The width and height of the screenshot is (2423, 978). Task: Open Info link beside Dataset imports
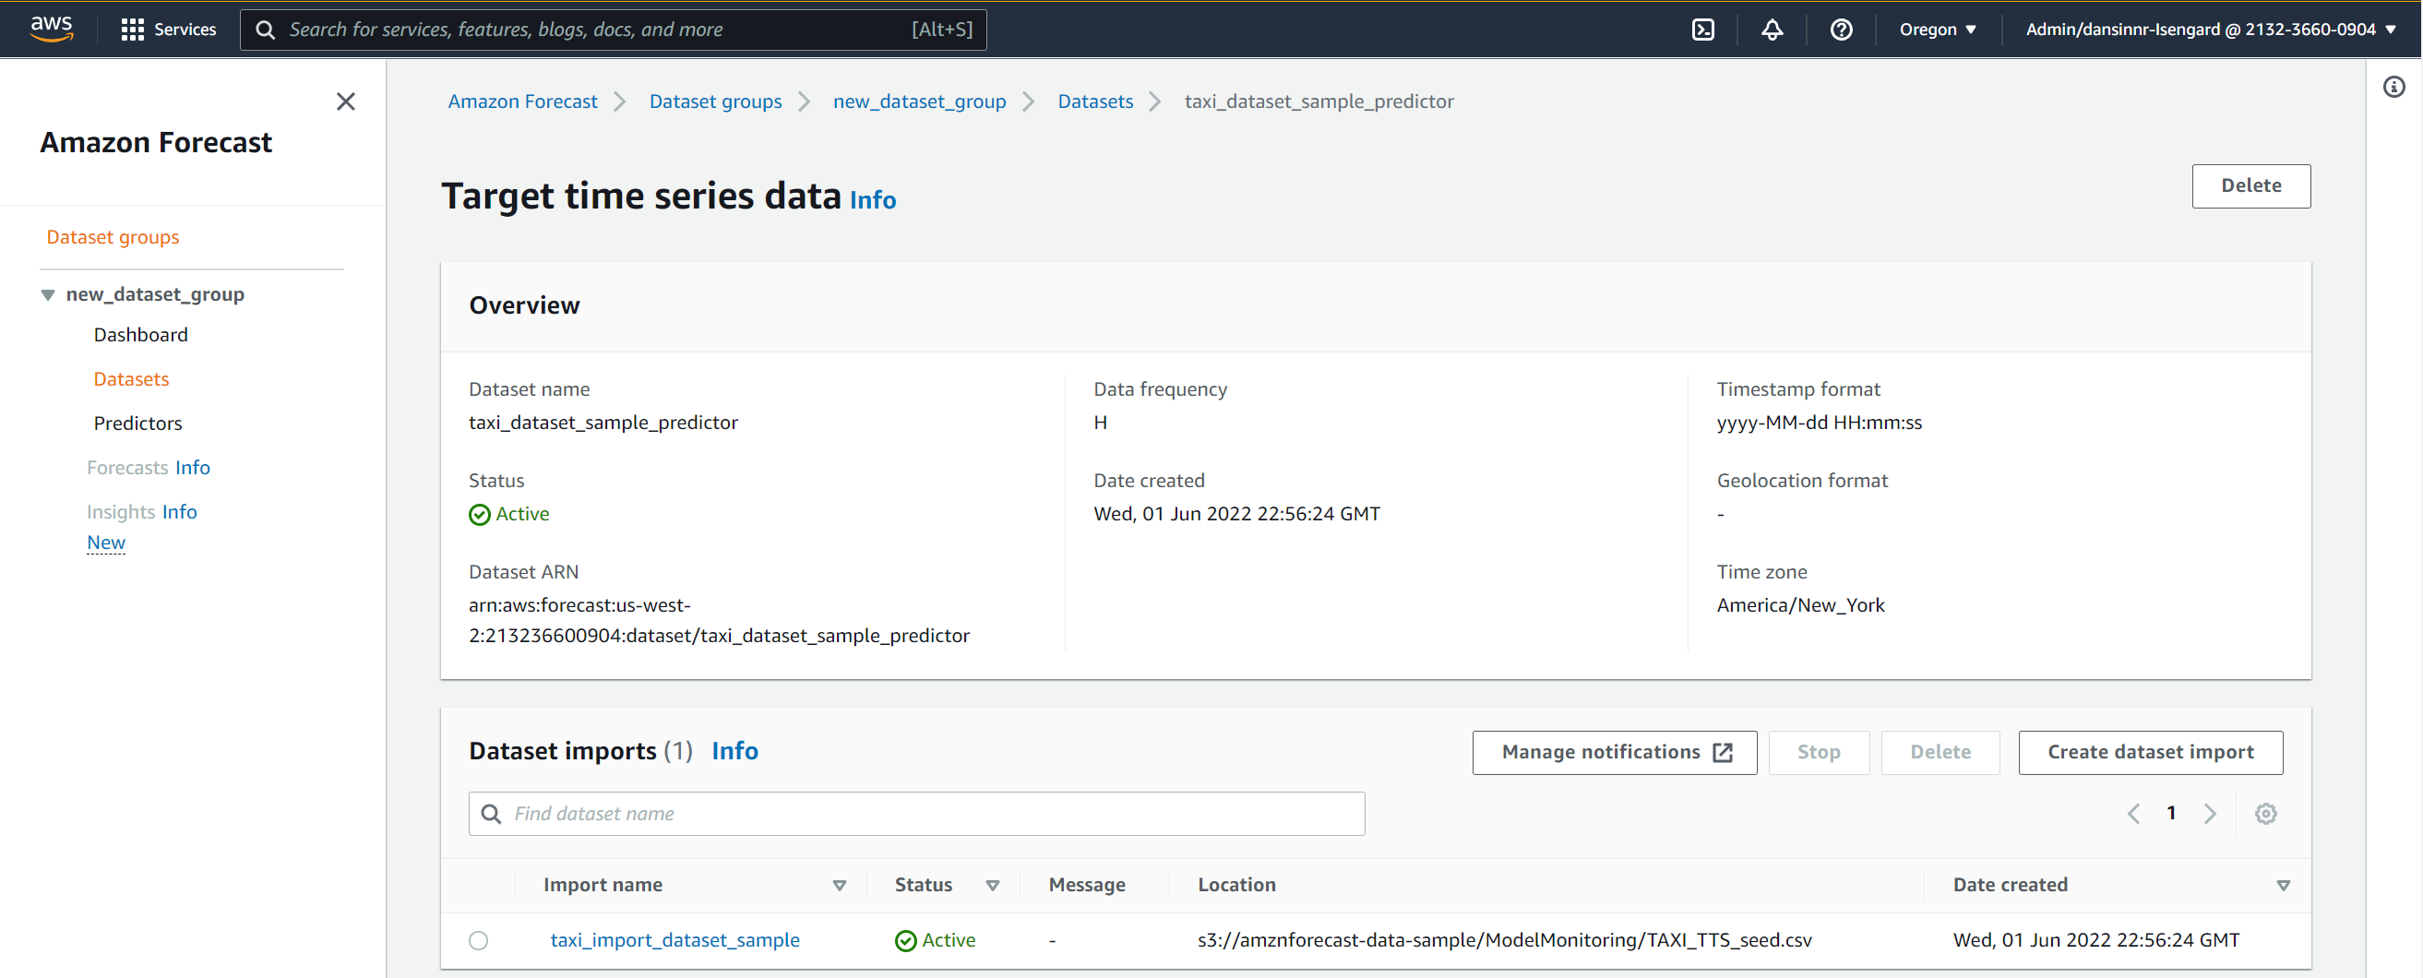[x=734, y=751]
